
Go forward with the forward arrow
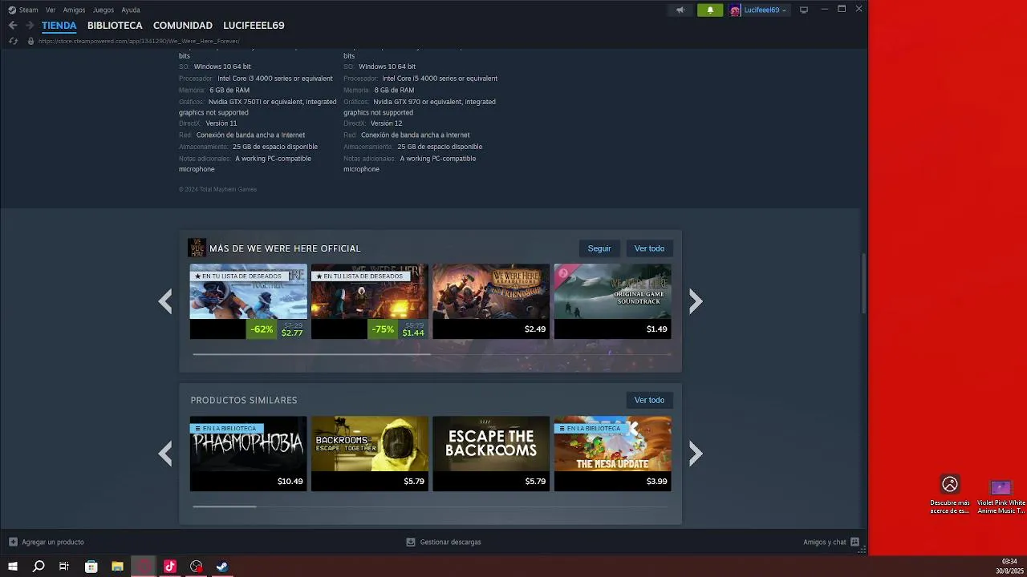pyautogui.click(x=30, y=26)
